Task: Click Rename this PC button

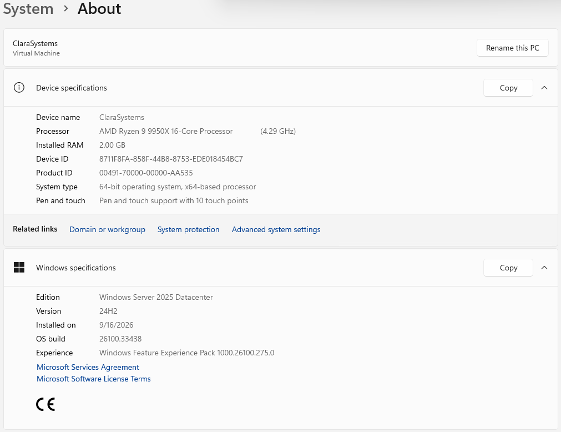Action: pyautogui.click(x=512, y=48)
